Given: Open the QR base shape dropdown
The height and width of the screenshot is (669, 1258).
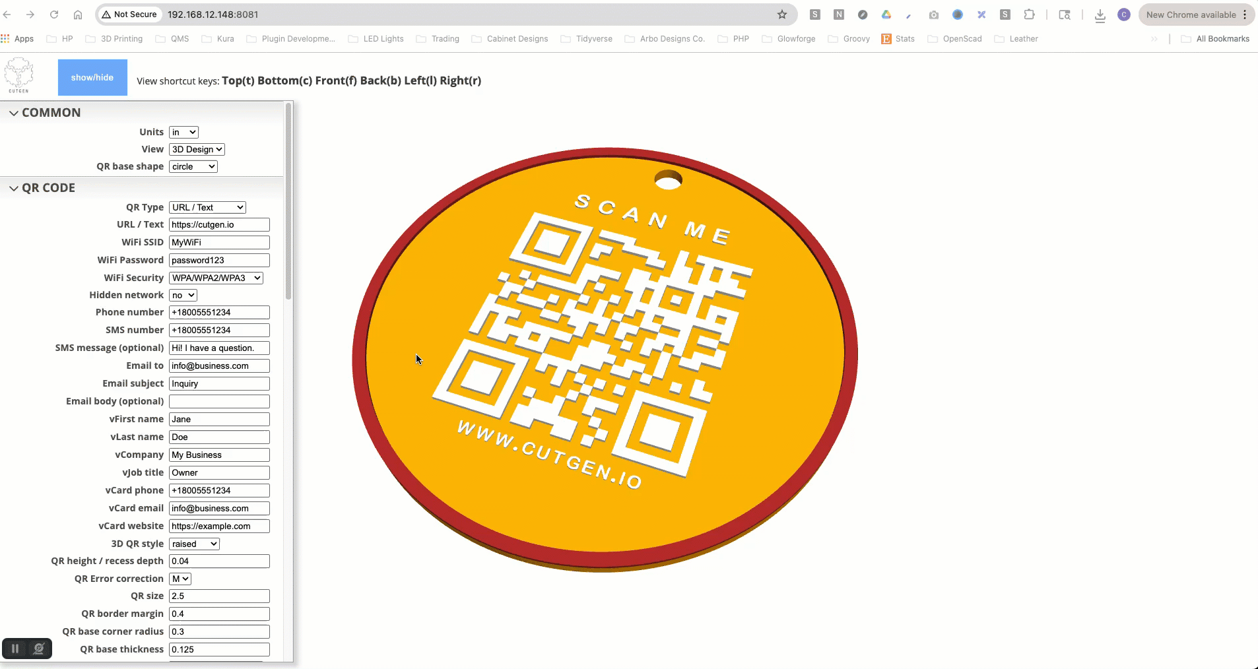Looking at the screenshot, I should coord(193,167).
